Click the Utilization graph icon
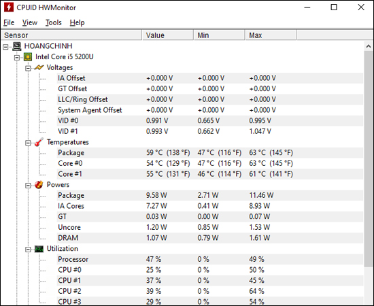 39,249
